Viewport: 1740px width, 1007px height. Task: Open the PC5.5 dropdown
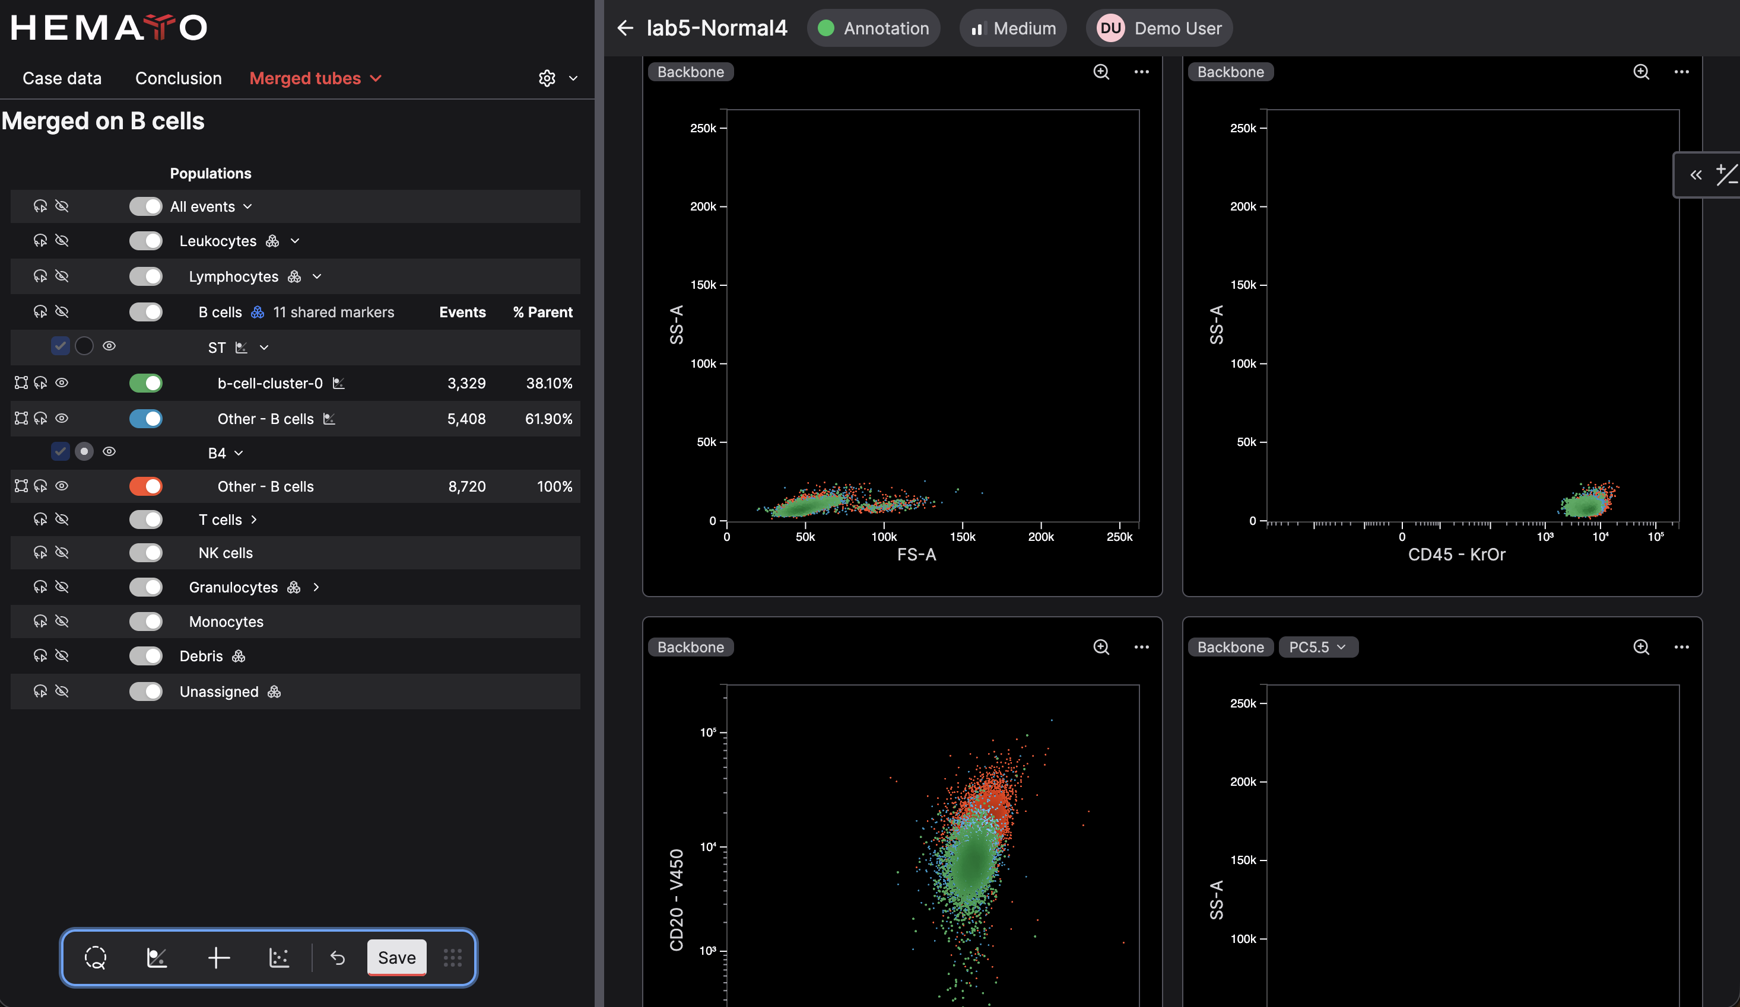[1318, 646]
